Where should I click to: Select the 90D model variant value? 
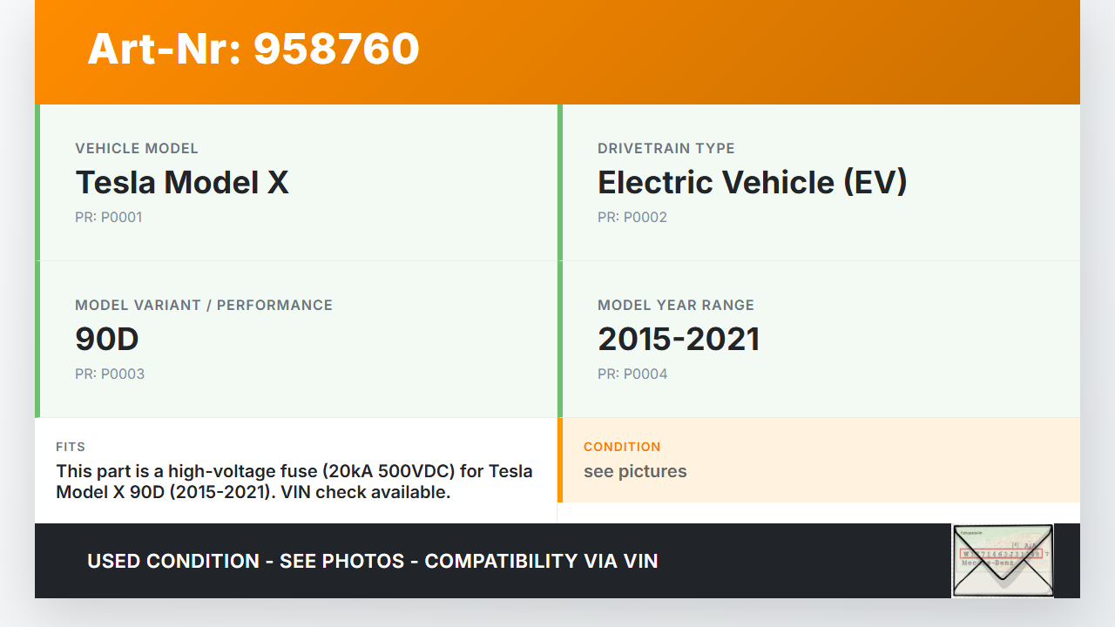click(107, 339)
